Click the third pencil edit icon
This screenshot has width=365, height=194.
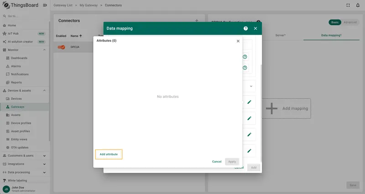(249, 134)
